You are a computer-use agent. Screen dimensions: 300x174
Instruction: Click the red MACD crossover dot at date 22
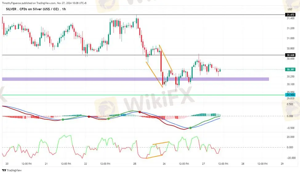[x=89, y=117]
